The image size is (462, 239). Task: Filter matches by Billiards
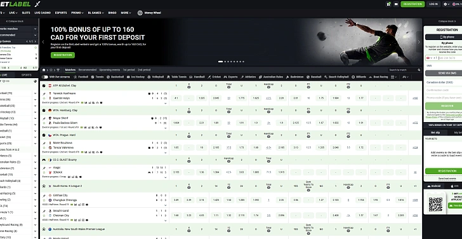tap(359, 77)
